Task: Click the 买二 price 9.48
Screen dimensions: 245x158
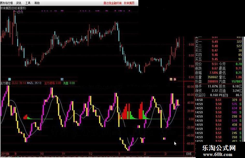Action: pyautogui.click(x=215, y=46)
